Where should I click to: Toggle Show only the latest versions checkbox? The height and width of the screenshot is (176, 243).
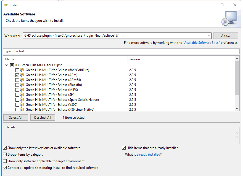[x=5, y=148]
